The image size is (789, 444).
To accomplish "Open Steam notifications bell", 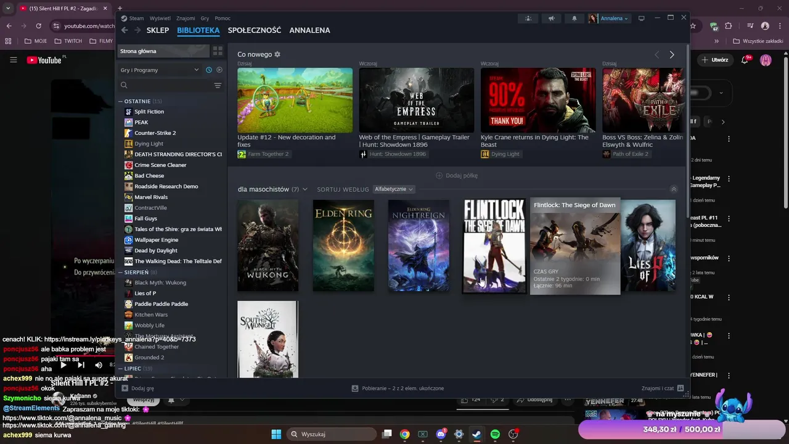I will click(574, 18).
